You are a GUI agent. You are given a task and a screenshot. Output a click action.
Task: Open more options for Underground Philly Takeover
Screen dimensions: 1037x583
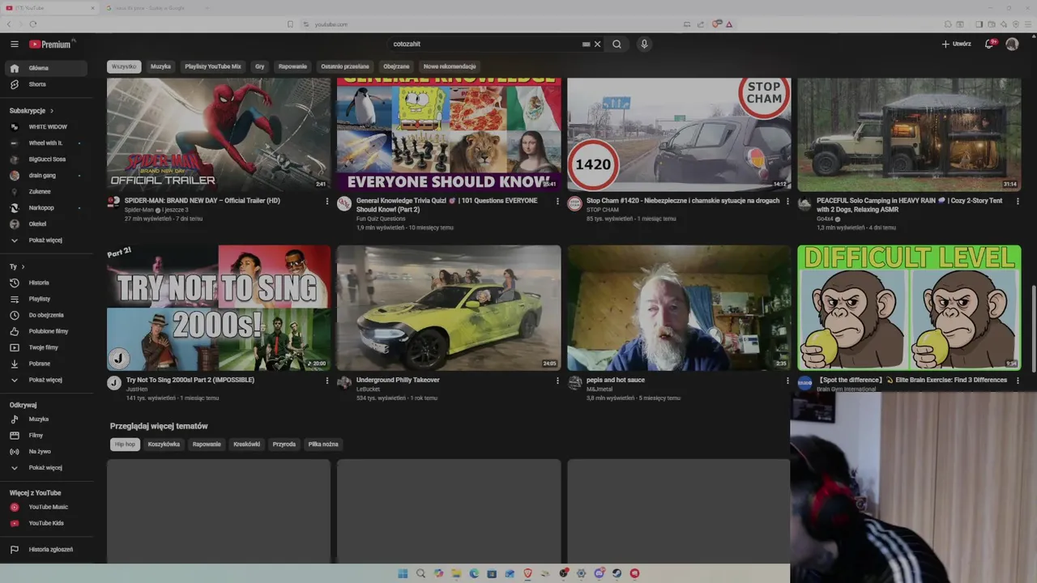(x=557, y=381)
